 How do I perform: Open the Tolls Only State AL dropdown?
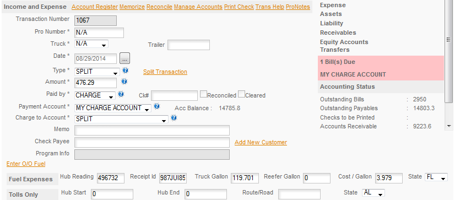pos(373,193)
